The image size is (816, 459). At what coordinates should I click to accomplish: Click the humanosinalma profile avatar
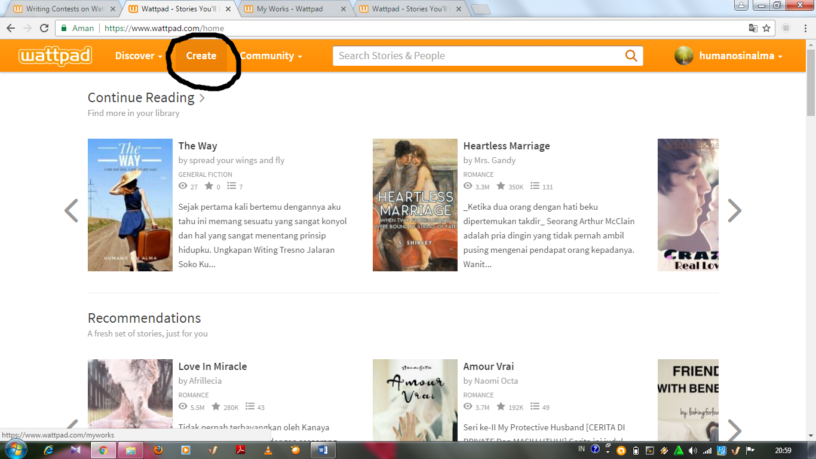[x=684, y=56]
